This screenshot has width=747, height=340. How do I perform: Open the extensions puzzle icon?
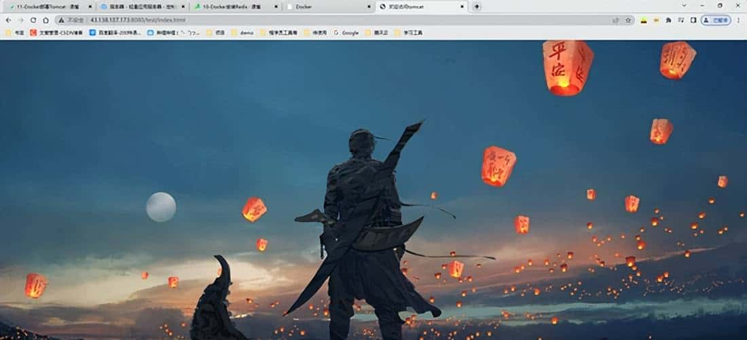click(668, 20)
